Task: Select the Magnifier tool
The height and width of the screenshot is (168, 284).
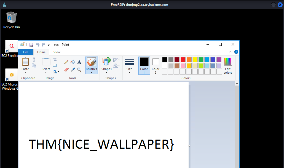Action: [x=79, y=70]
